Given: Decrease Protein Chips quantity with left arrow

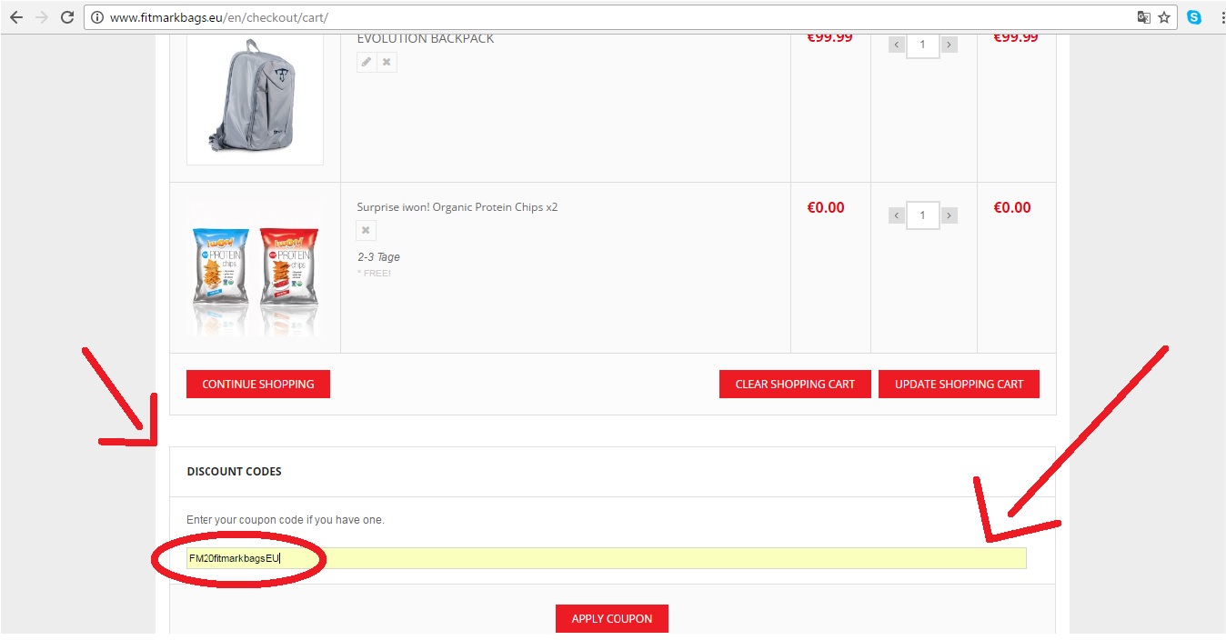Looking at the screenshot, I should (x=897, y=215).
